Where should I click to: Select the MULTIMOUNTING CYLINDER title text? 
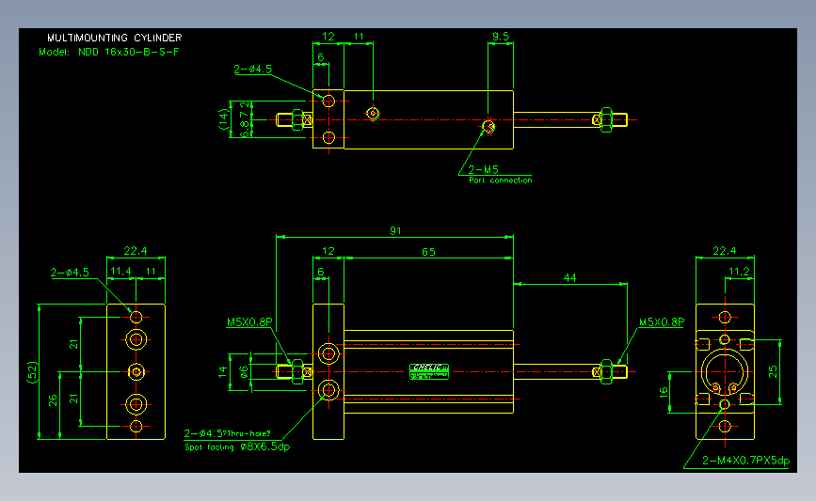[x=115, y=38]
